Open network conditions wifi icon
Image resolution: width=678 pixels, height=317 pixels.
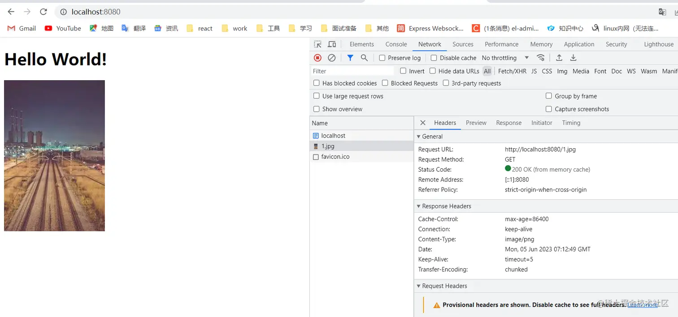[541, 58]
